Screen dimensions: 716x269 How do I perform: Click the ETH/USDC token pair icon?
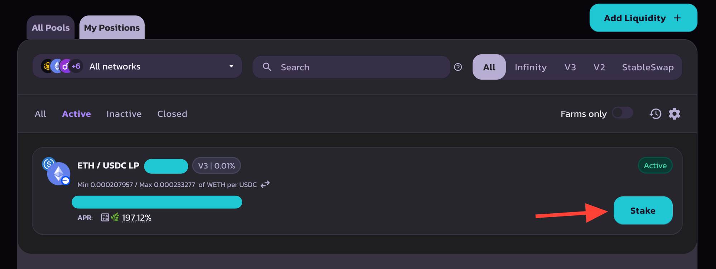(x=57, y=171)
